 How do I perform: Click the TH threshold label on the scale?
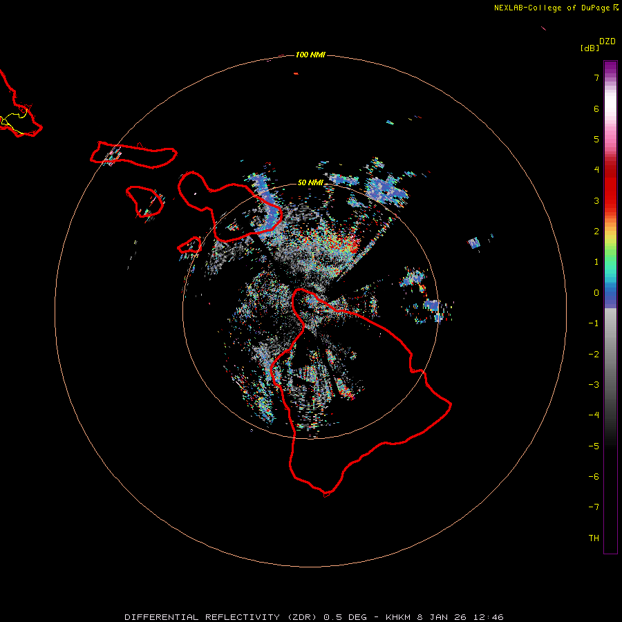click(x=594, y=538)
